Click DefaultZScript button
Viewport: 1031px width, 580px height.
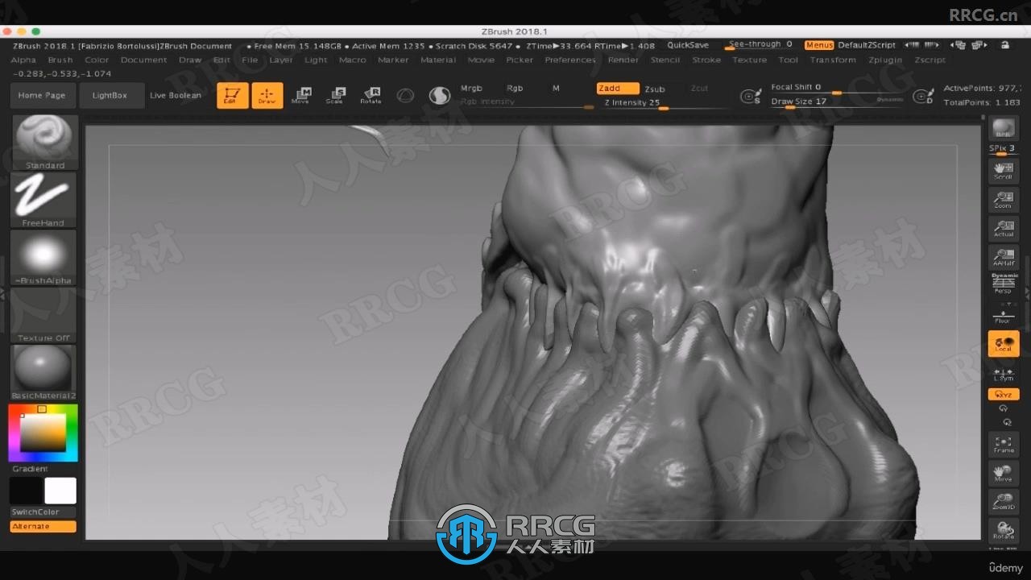point(867,45)
